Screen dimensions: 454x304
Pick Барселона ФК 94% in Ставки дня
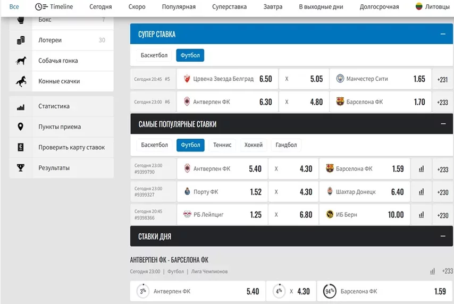pyautogui.click(x=385, y=291)
